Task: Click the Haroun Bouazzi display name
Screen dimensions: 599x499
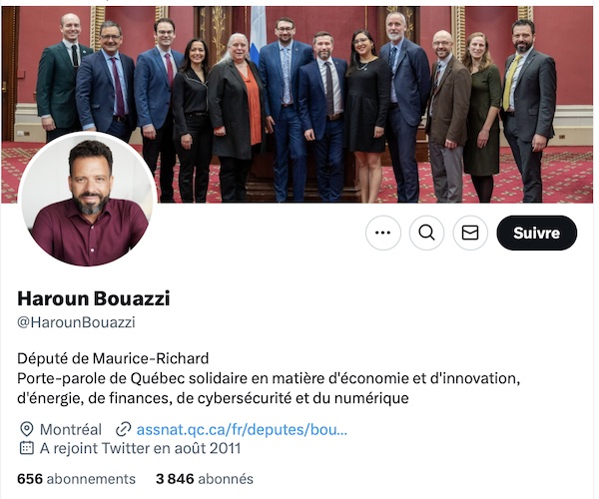Action: pos(94,298)
